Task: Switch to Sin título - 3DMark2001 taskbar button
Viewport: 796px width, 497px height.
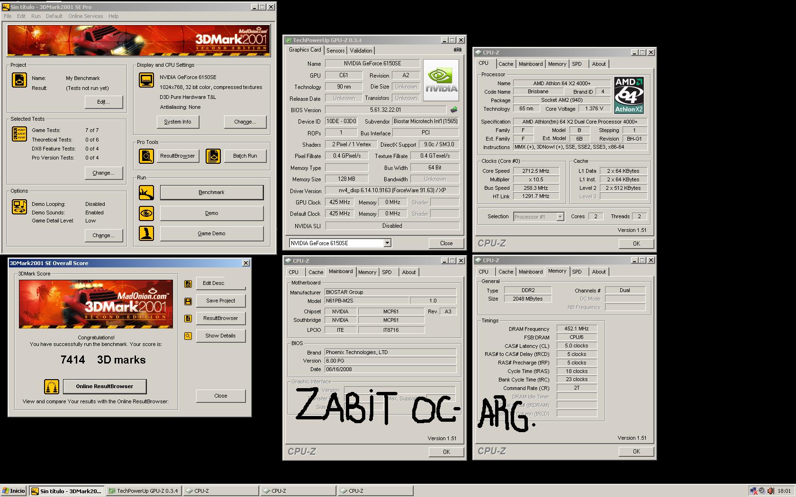Action: tap(66, 491)
